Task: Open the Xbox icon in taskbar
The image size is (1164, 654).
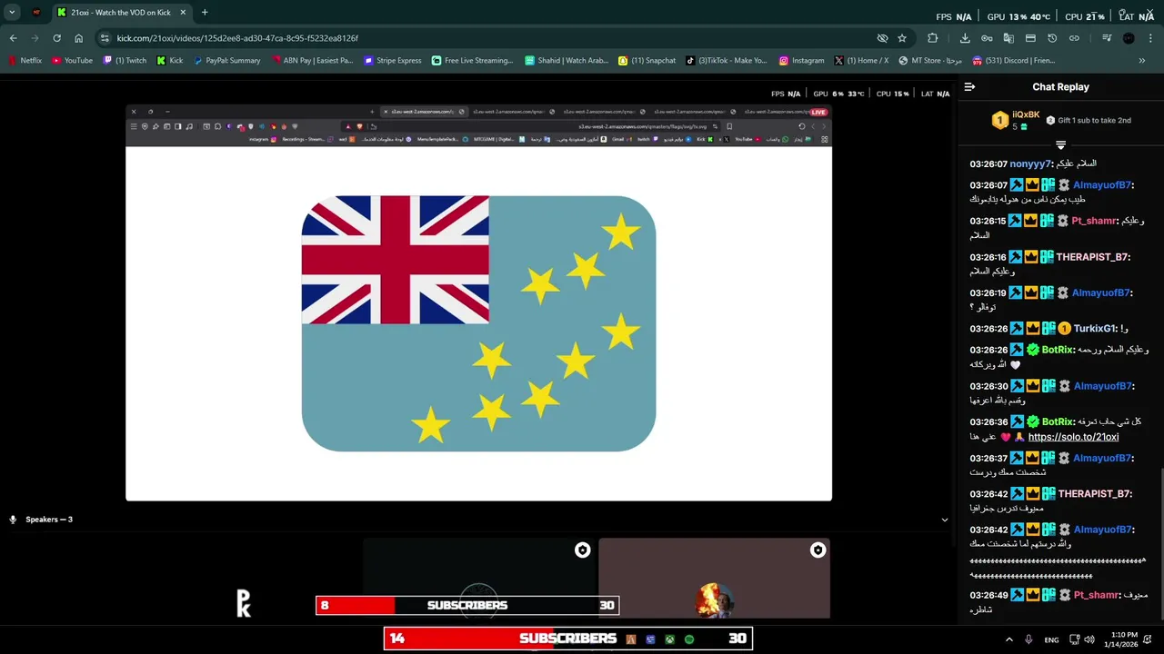Action: 669,639
